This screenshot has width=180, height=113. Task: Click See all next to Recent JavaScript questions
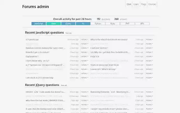click(x=69, y=33)
